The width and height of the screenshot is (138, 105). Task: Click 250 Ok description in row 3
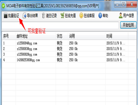pyautogui.click(x=73, y=54)
